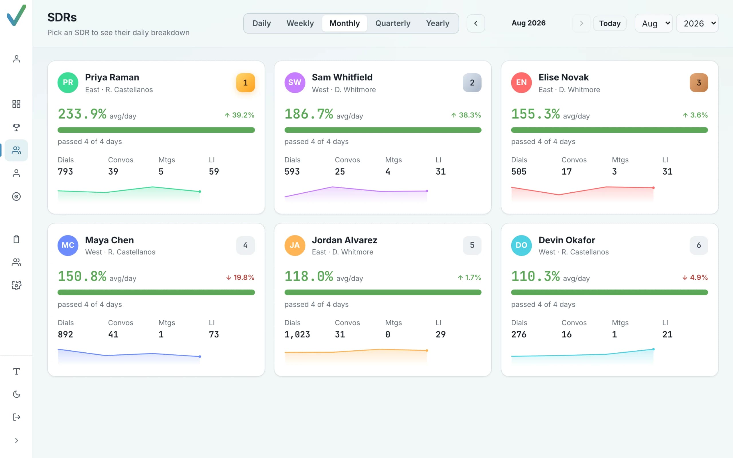Click the silver rank 2 badge
The height and width of the screenshot is (458, 733).
472,82
